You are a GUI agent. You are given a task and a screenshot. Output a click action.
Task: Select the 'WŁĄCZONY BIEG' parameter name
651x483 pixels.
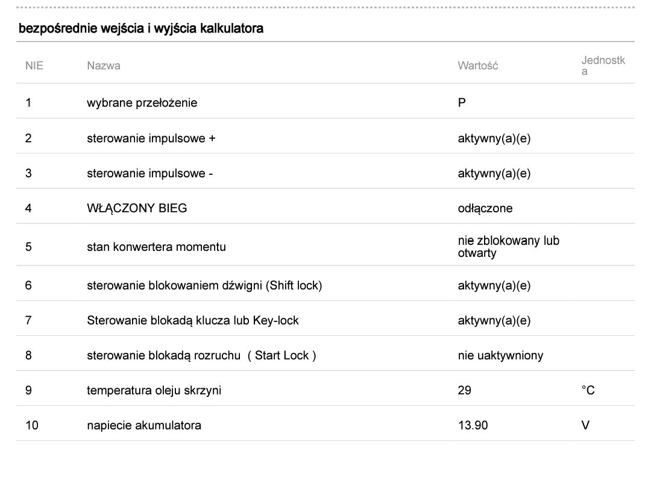(x=137, y=208)
